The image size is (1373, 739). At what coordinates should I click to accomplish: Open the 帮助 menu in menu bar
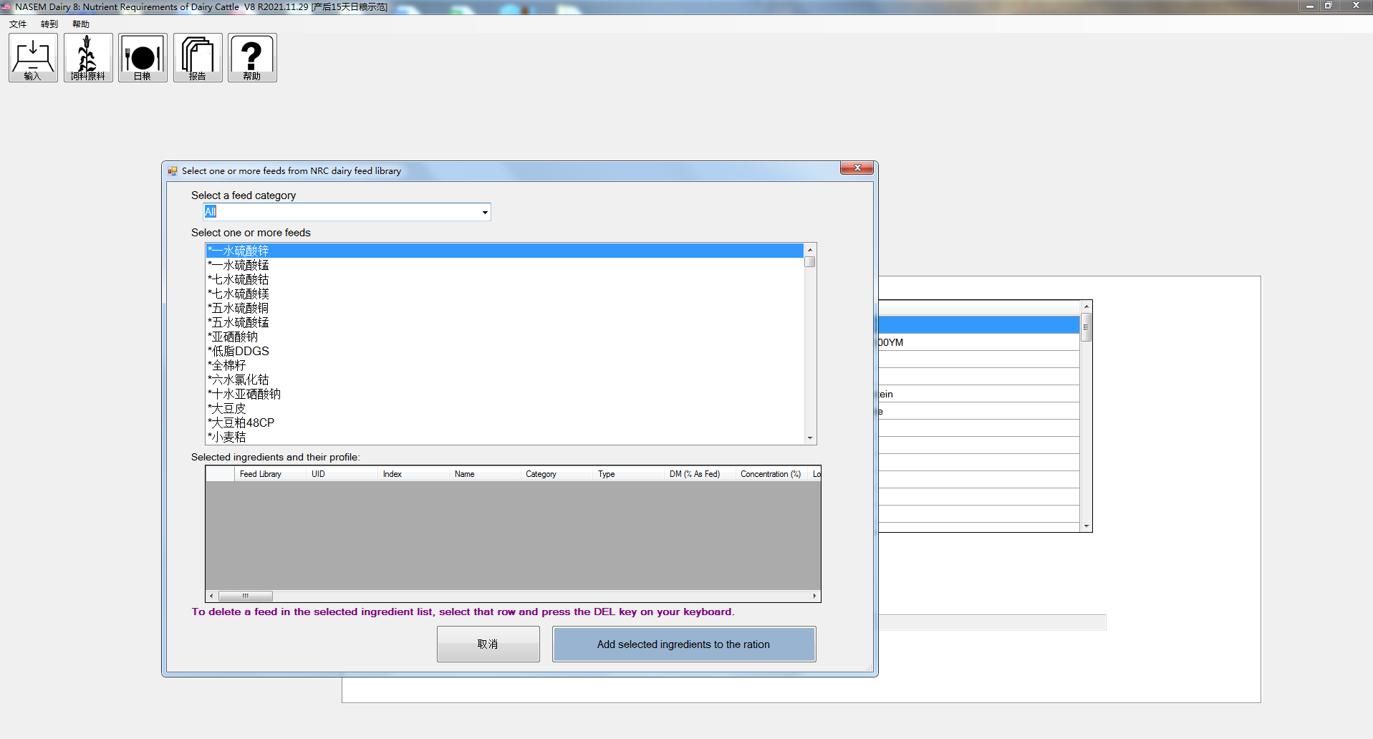[x=81, y=24]
